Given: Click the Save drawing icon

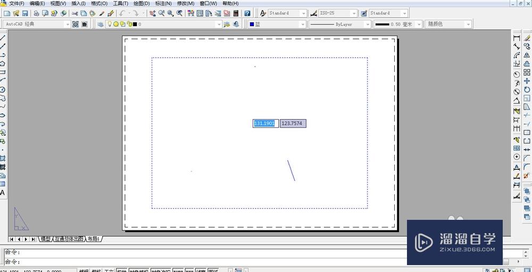Looking at the screenshot, I should click(25, 13).
